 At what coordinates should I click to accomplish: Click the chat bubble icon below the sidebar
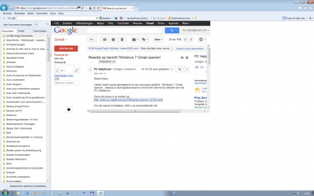click(69, 110)
